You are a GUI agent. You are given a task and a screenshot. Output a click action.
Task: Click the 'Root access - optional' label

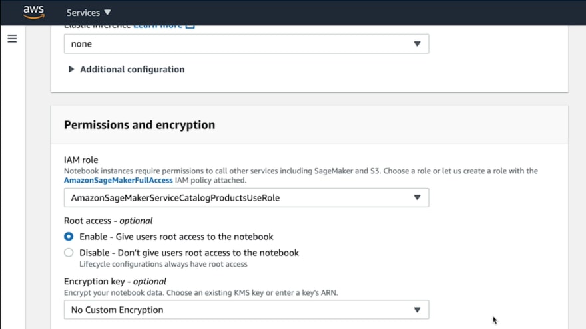(109, 221)
